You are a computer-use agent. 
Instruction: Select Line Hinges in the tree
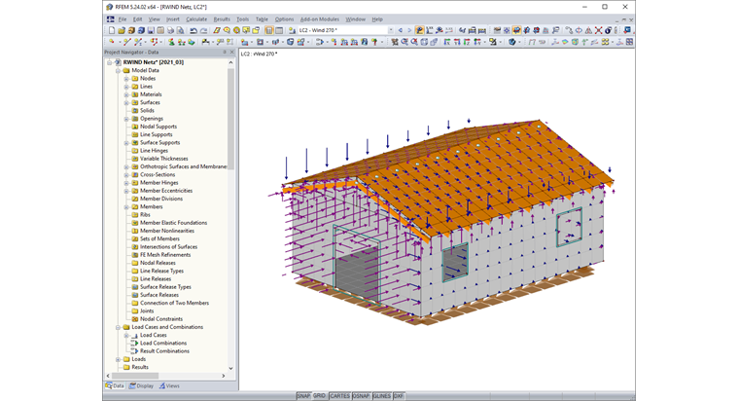pos(154,151)
